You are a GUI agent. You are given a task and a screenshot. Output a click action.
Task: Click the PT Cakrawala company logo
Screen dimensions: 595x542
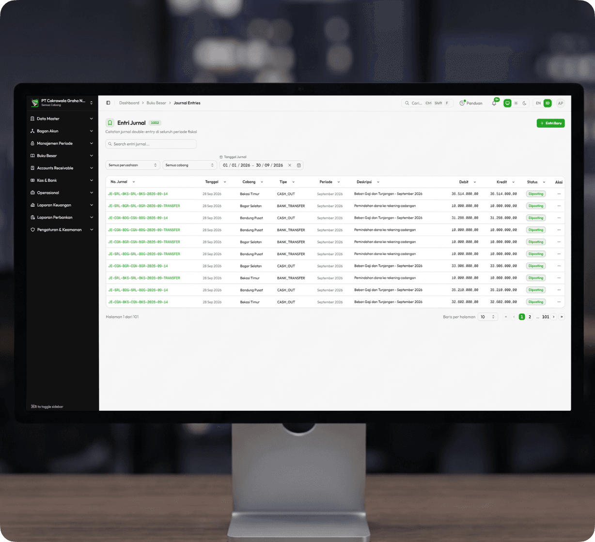point(34,103)
